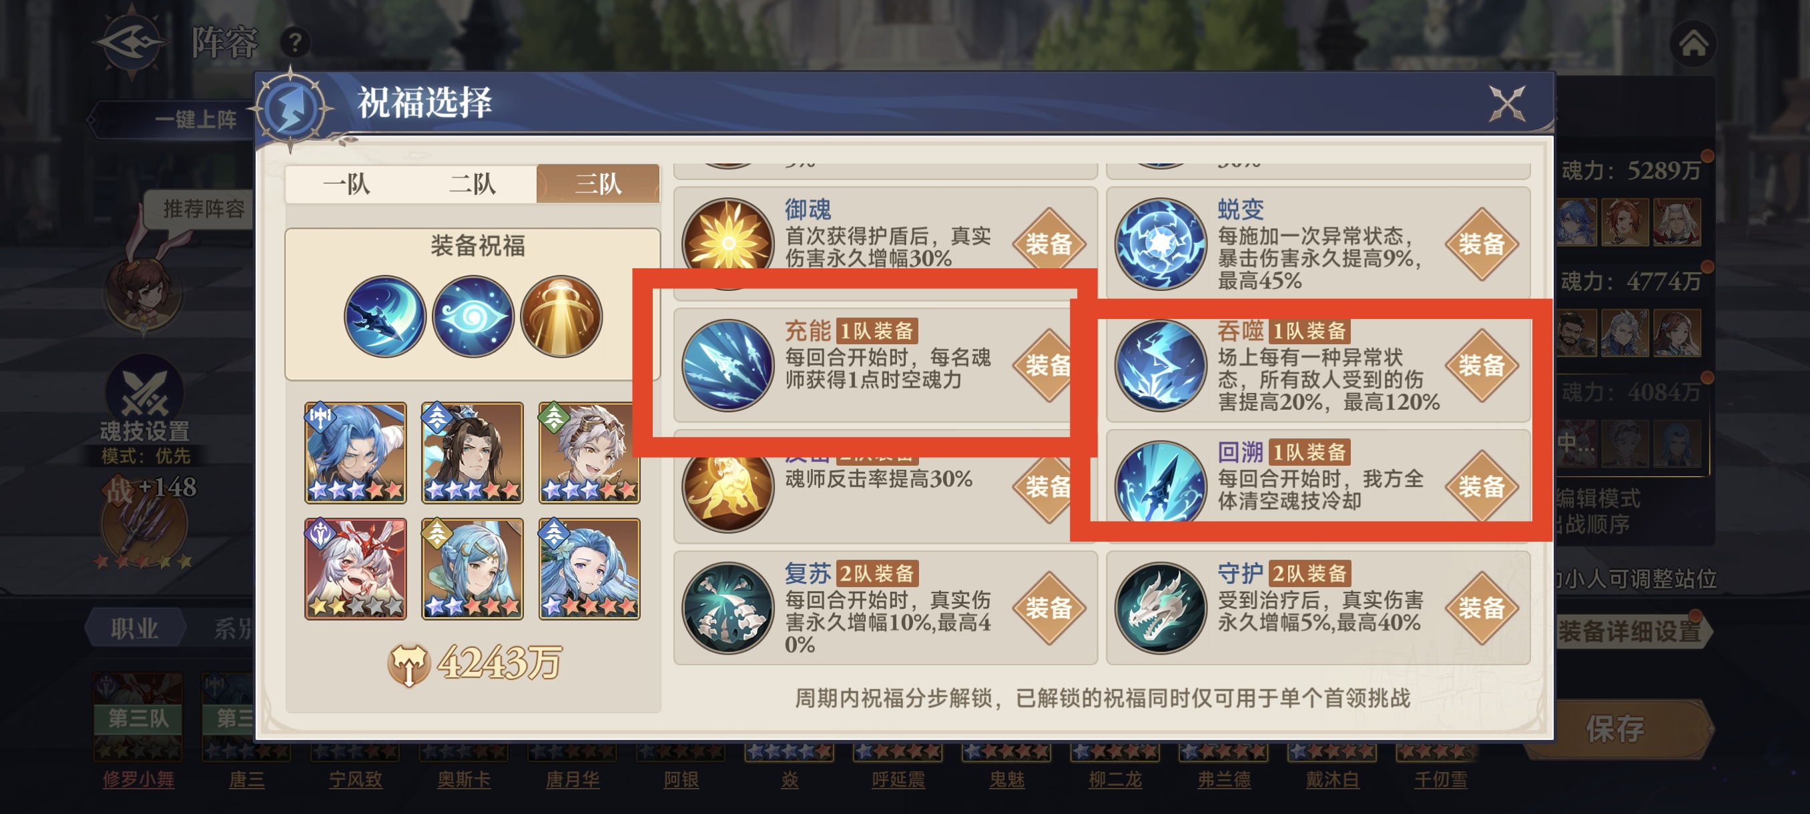1810x814 pixels.
Task: Click the 复苏 blessing icon
Action: [728, 608]
